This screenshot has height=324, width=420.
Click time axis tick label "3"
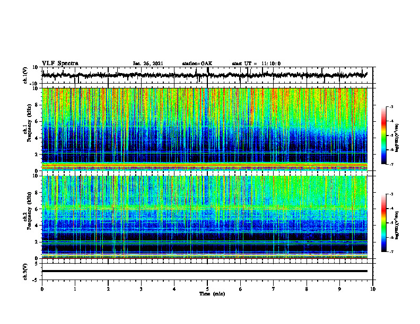tap(141, 289)
